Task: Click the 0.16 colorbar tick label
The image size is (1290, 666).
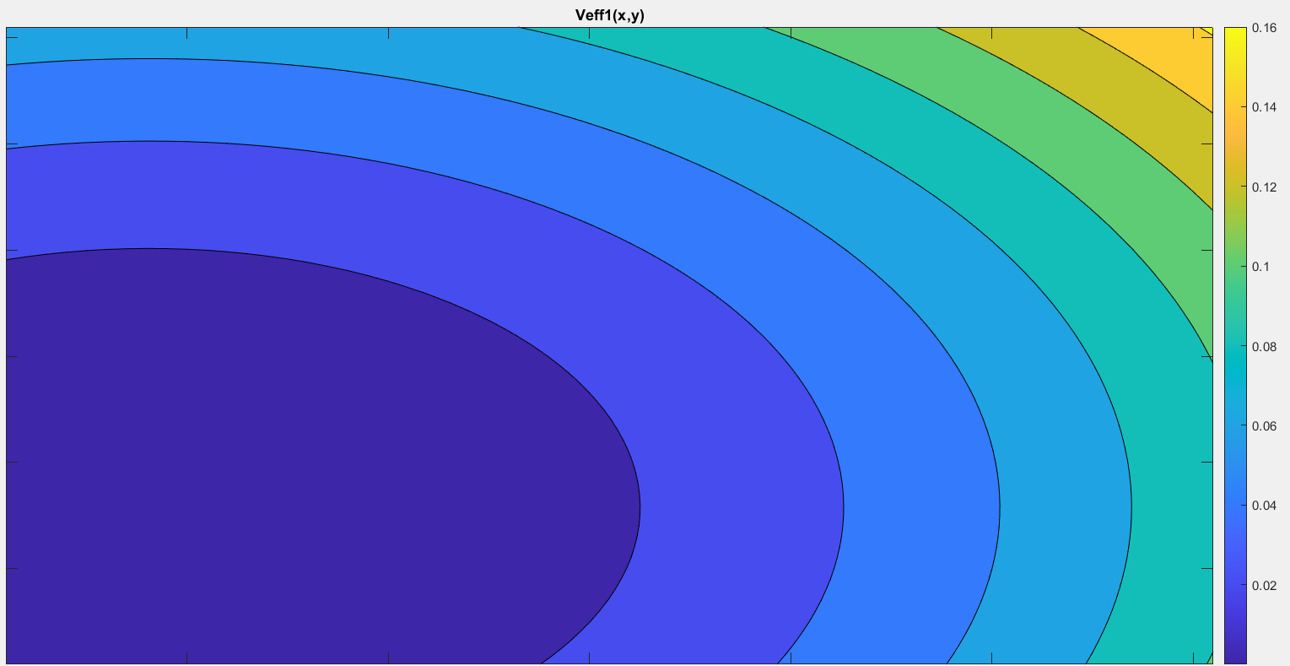Action: 1263,28
